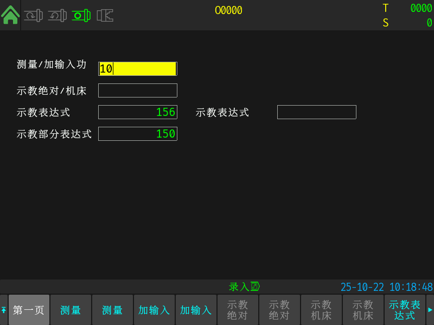Click the green home icon
The width and height of the screenshot is (434, 325).
[x=10, y=15]
